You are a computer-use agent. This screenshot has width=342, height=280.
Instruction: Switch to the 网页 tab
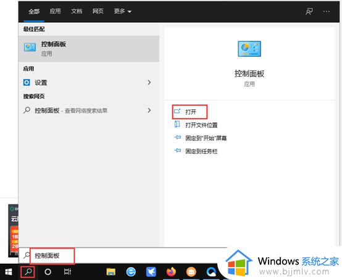click(98, 11)
